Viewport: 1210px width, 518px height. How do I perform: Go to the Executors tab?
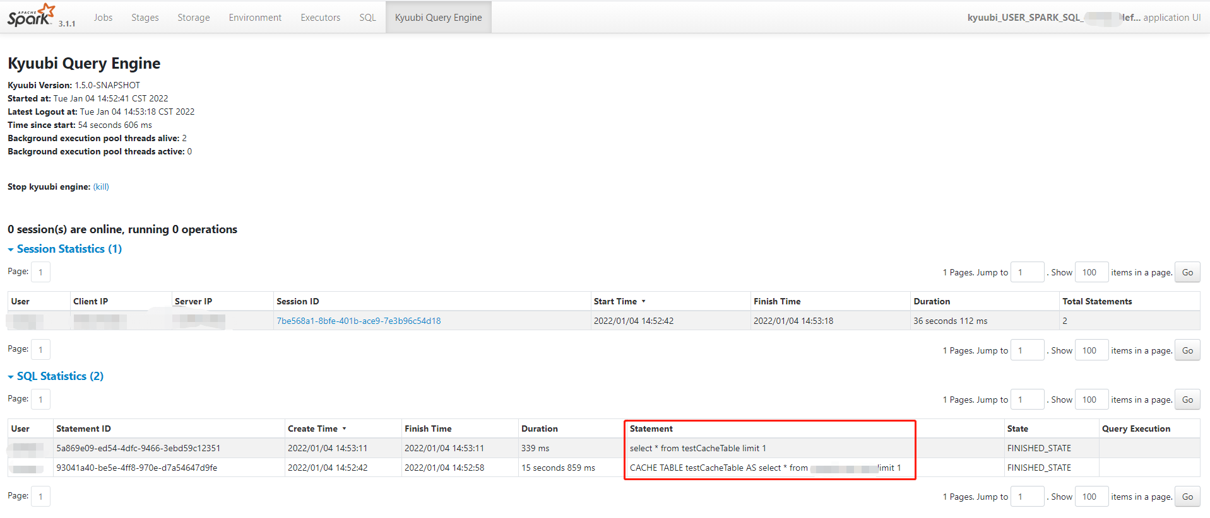[320, 18]
